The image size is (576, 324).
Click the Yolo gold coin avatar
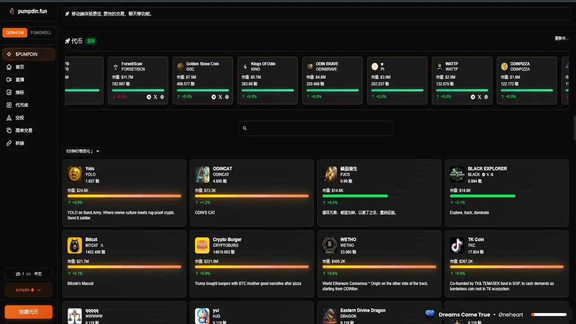75,175
